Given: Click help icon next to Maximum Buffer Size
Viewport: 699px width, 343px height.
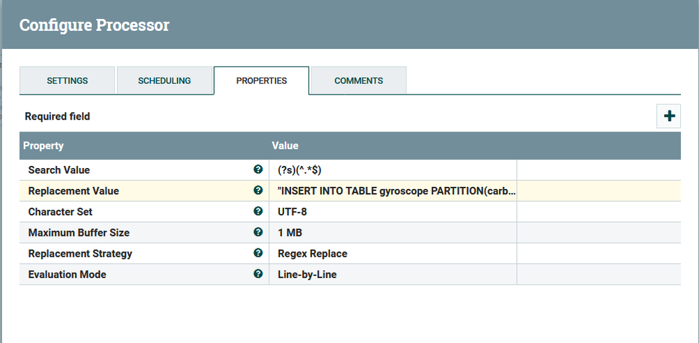Looking at the screenshot, I should [x=258, y=232].
